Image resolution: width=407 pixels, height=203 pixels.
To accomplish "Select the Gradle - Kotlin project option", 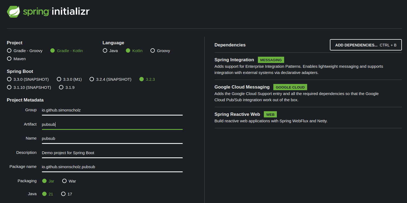I will coord(67,51).
